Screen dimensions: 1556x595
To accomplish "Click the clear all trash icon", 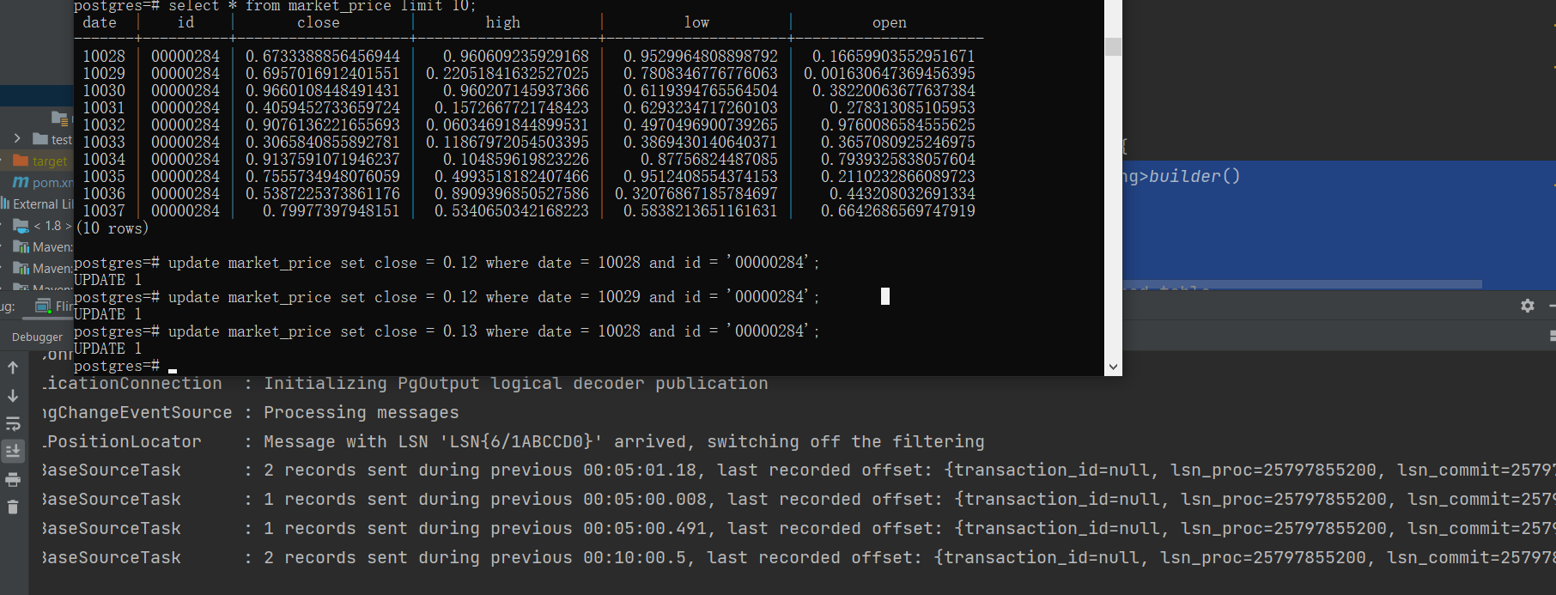I will point(13,507).
